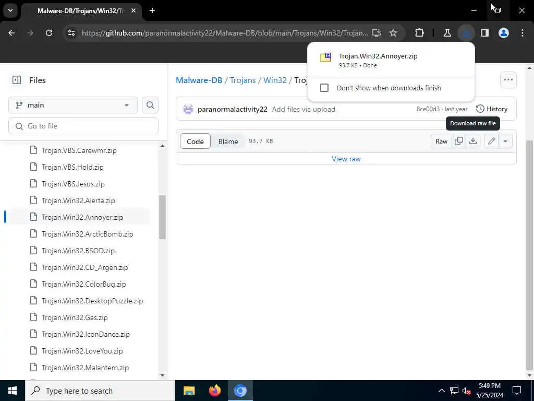
Task: Download raw file icon
Action: click(x=473, y=141)
